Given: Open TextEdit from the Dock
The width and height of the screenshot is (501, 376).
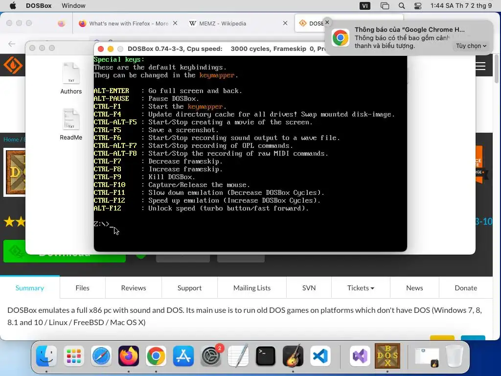Looking at the screenshot, I should (238, 356).
